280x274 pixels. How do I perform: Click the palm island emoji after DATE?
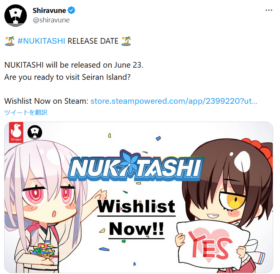coord(126,41)
